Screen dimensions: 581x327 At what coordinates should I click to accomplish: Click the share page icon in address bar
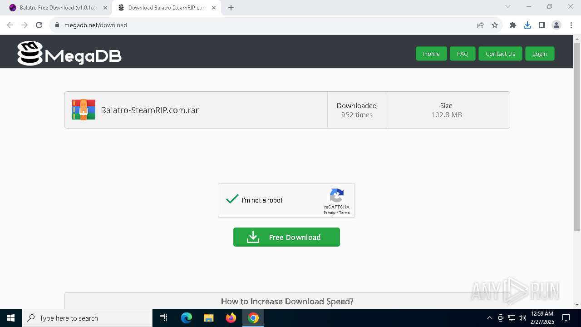tap(480, 25)
